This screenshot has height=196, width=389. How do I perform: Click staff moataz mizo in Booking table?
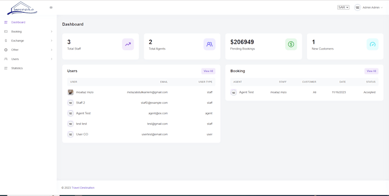(x=278, y=92)
